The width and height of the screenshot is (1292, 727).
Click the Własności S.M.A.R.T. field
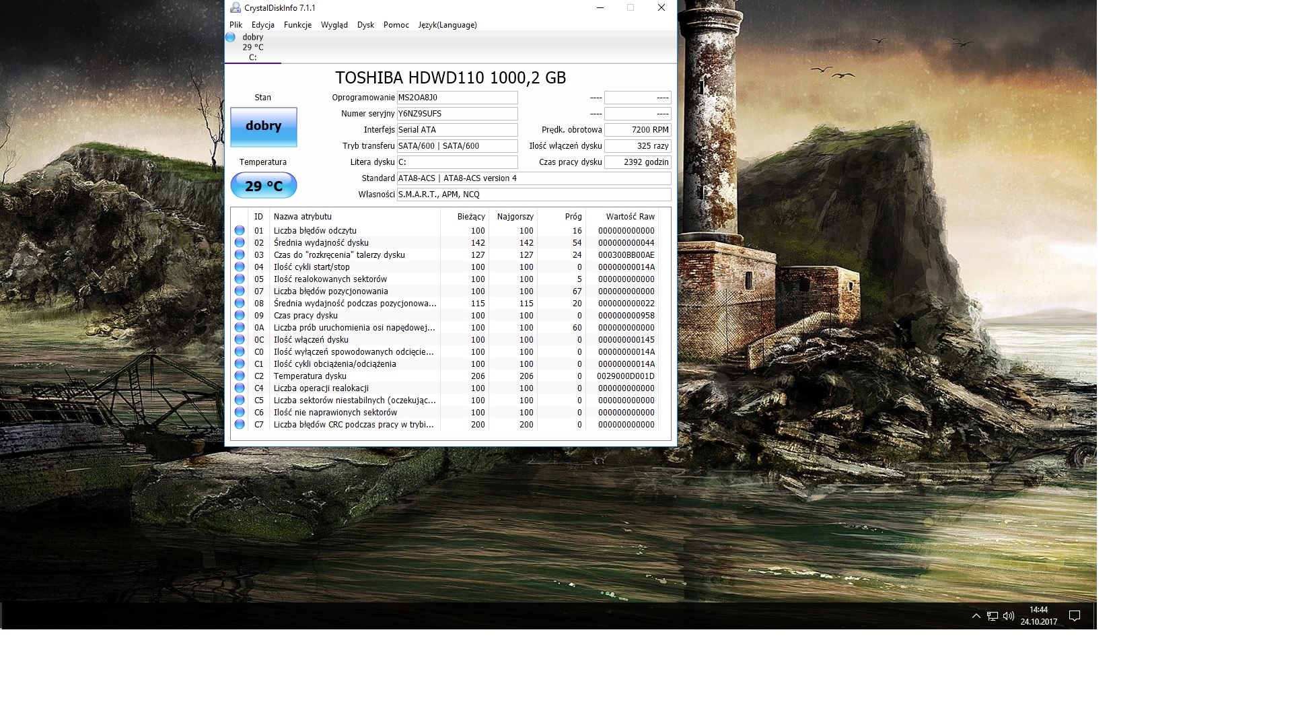click(534, 195)
